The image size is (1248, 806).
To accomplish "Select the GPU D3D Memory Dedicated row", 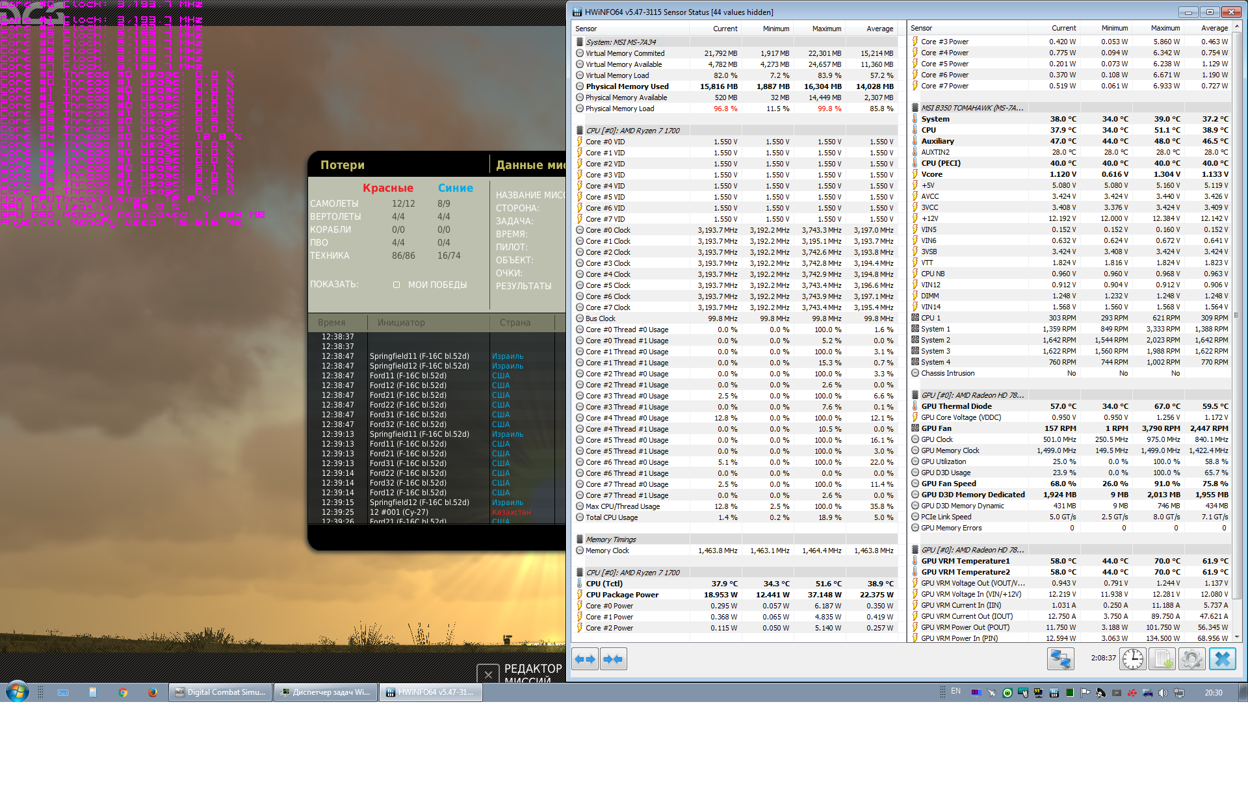I will click(x=1070, y=494).
